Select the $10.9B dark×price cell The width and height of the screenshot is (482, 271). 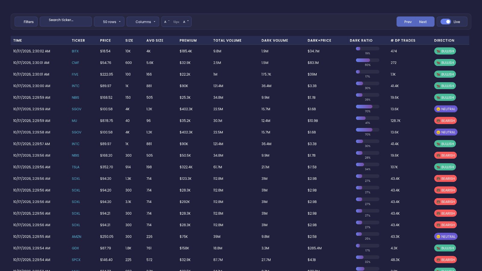[x=313, y=121]
